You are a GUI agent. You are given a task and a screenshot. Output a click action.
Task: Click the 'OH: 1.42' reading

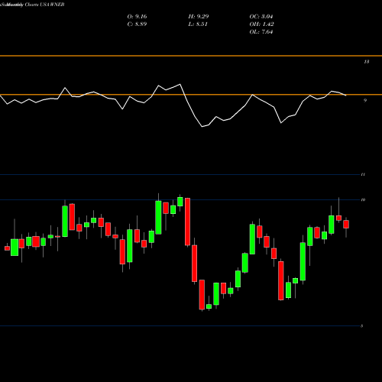click(261, 24)
